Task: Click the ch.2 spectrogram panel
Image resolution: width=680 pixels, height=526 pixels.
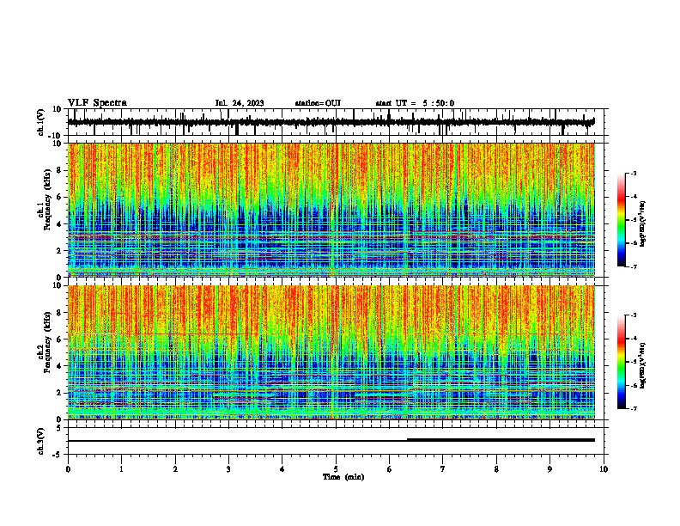Action: [x=337, y=352]
